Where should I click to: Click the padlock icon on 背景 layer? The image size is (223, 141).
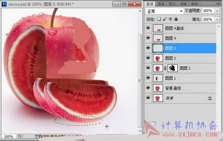pos(210,98)
